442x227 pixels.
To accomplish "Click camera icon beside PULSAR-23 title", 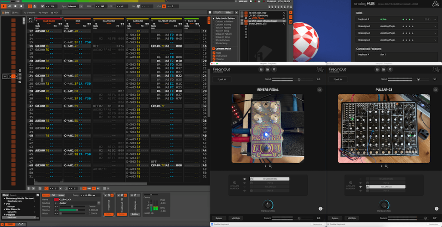I will click(x=436, y=90).
